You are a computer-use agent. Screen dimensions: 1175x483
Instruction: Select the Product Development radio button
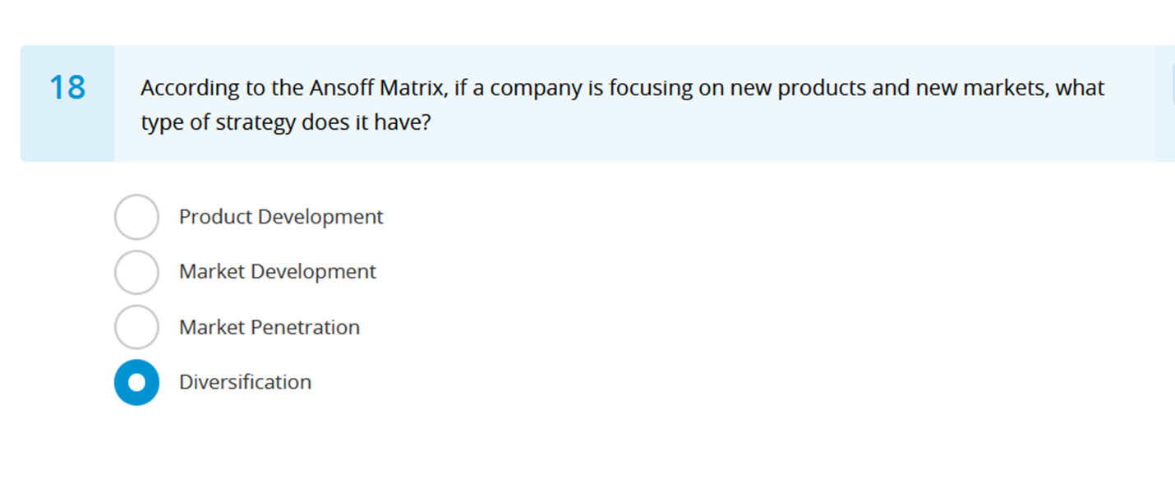coord(136,217)
